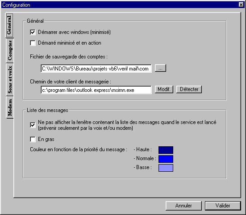246x215 pixels.
Task: Click the mail client path field
Action: point(96,90)
